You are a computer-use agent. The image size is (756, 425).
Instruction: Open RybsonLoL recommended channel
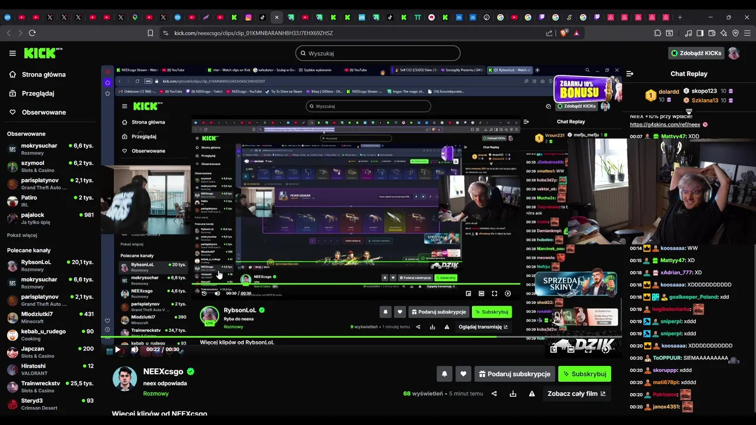tap(50, 266)
